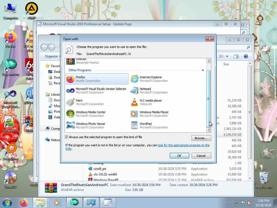Click network icon in system tray
Screen dimensions: 277x208
(236, 203)
